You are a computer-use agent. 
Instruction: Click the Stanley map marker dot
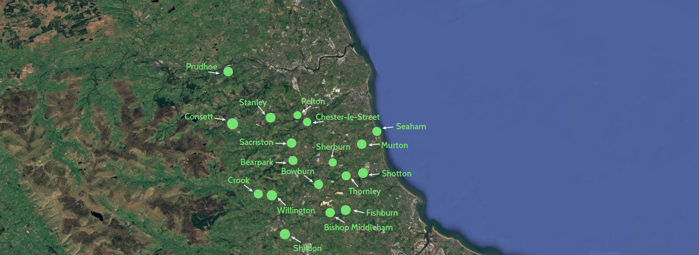[270, 117]
